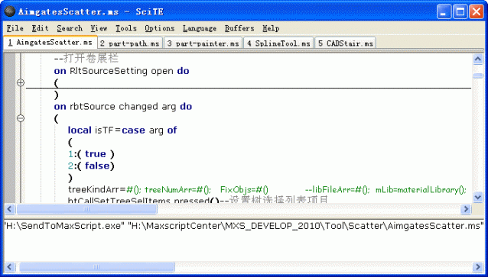The height and width of the screenshot is (277, 488).
Task: Close the SciTE window
Action: [477, 12]
